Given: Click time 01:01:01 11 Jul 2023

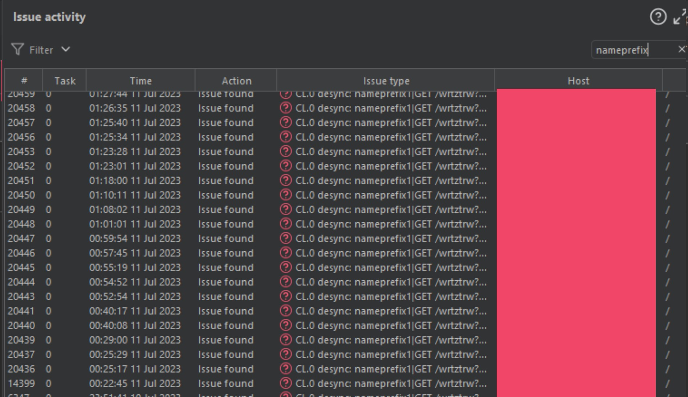Looking at the screenshot, I should pos(135,224).
